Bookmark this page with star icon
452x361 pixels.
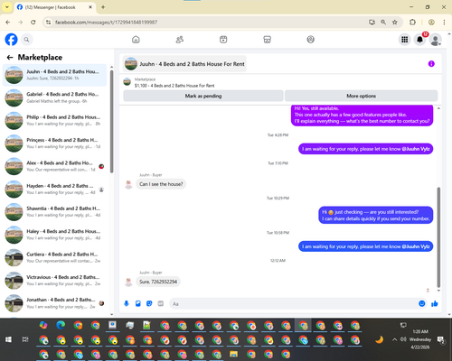coord(395,23)
